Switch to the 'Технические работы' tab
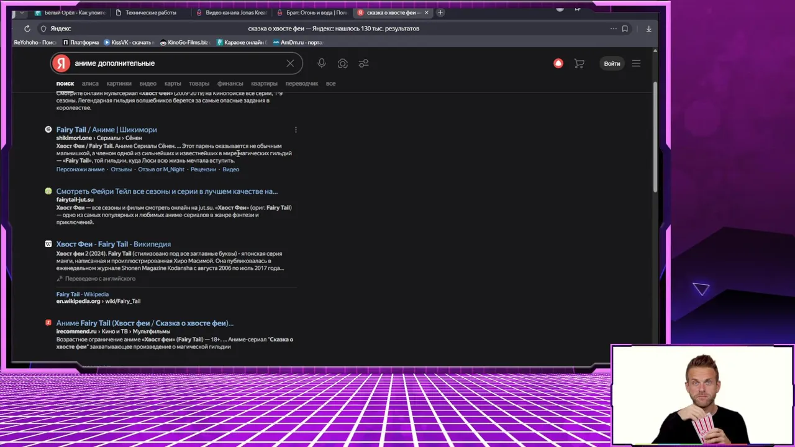Screen dimensions: 795x447 pos(151,12)
